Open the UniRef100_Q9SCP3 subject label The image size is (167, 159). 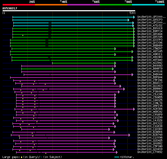coord(150,20)
